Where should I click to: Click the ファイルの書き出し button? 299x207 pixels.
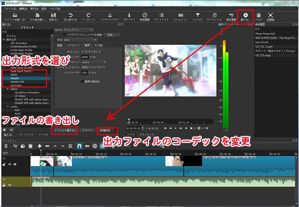65,130
